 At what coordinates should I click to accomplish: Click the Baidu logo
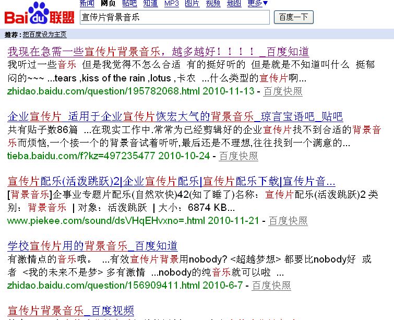(39, 15)
